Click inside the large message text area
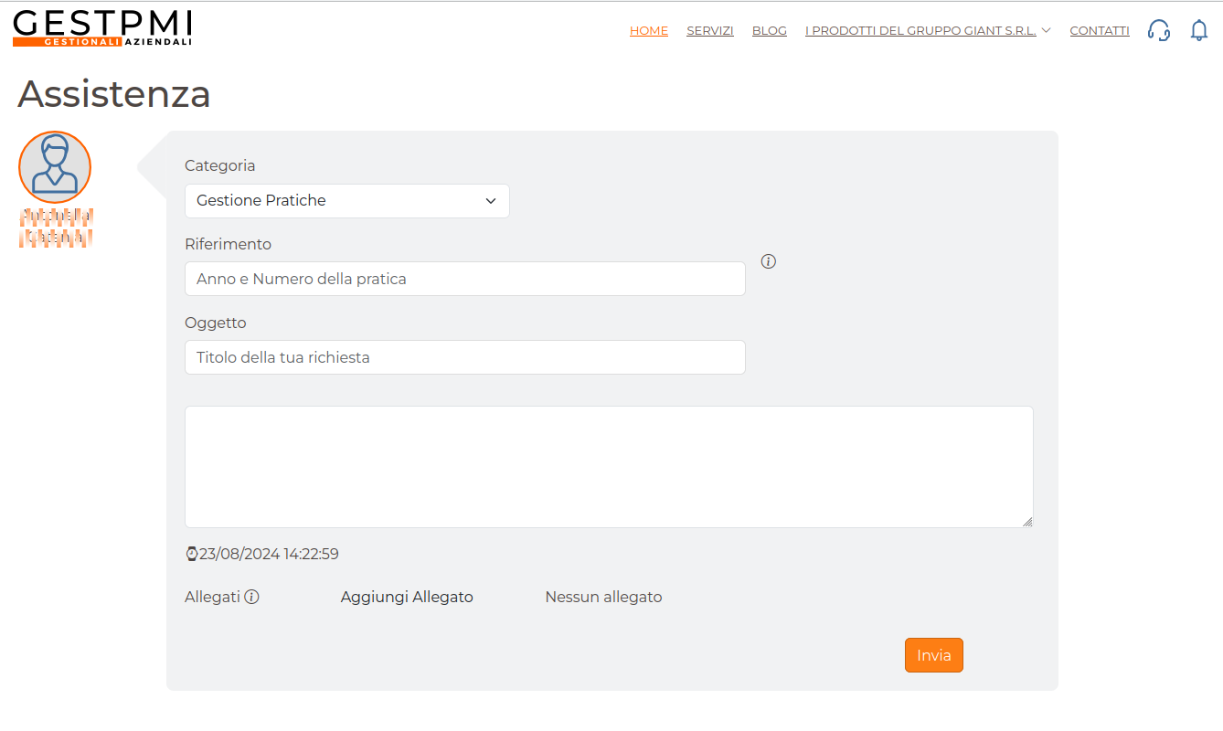This screenshot has width=1223, height=731. tap(608, 466)
